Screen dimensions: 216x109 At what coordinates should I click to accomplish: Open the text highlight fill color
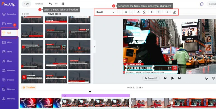point(144,12)
